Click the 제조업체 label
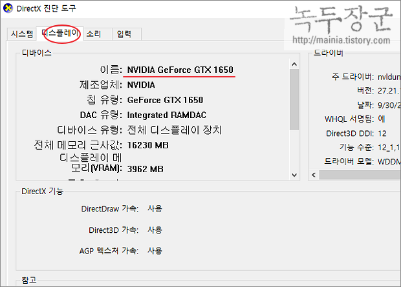The width and height of the screenshot is (401, 287). point(101,84)
